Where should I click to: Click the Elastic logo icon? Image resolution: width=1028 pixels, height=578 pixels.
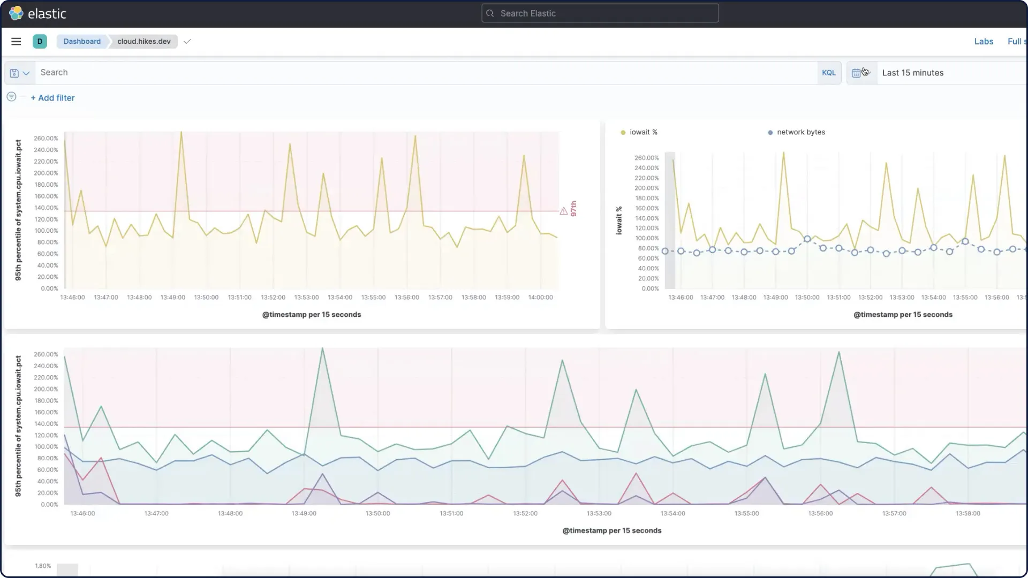[x=16, y=13]
